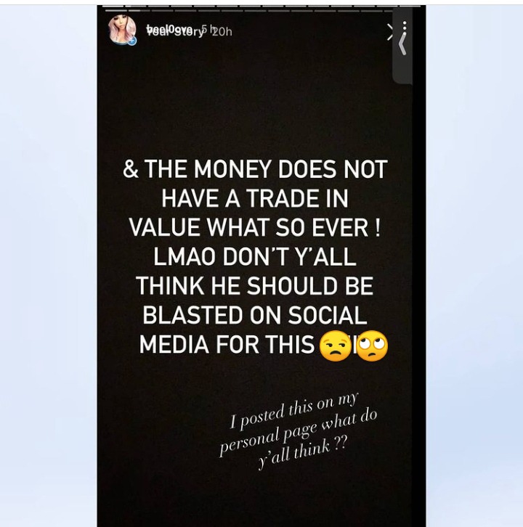Tap the italic 'I posted this on my' caption
Screen dimensions: 523x527
click(x=295, y=411)
